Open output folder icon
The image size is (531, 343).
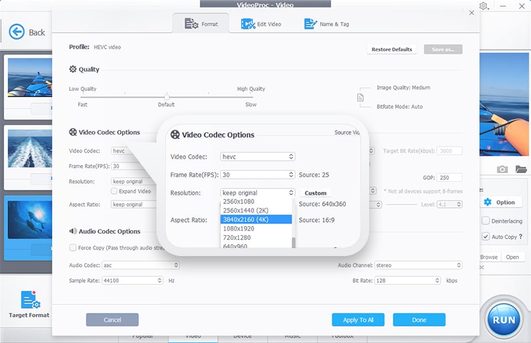coord(521,169)
